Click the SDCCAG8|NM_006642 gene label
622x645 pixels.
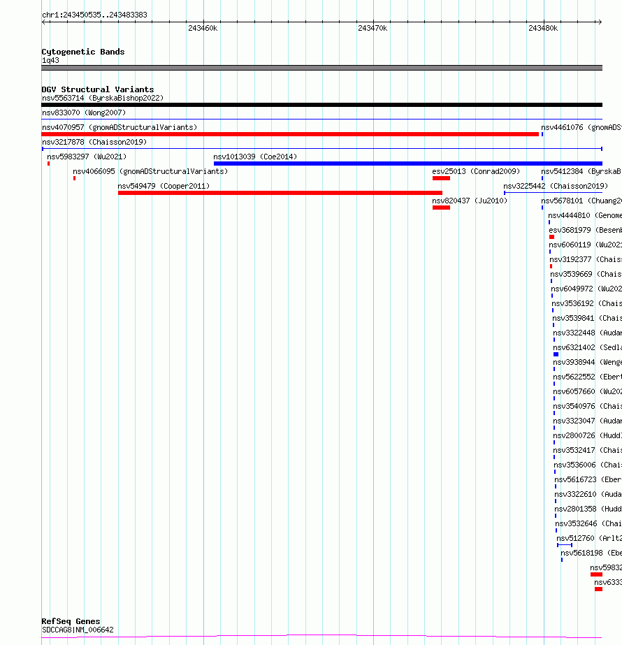point(78,630)
